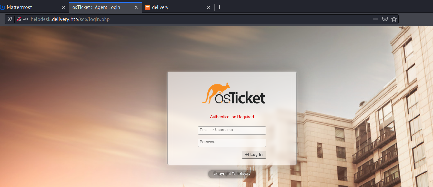Click into the Password field
This screenshot has height=187, width=433.
(x=232, y=142)
